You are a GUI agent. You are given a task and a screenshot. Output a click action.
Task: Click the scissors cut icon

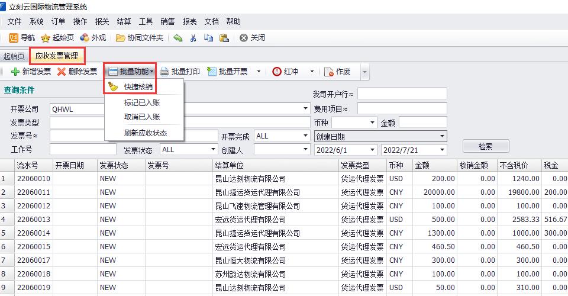click(193, 38)
